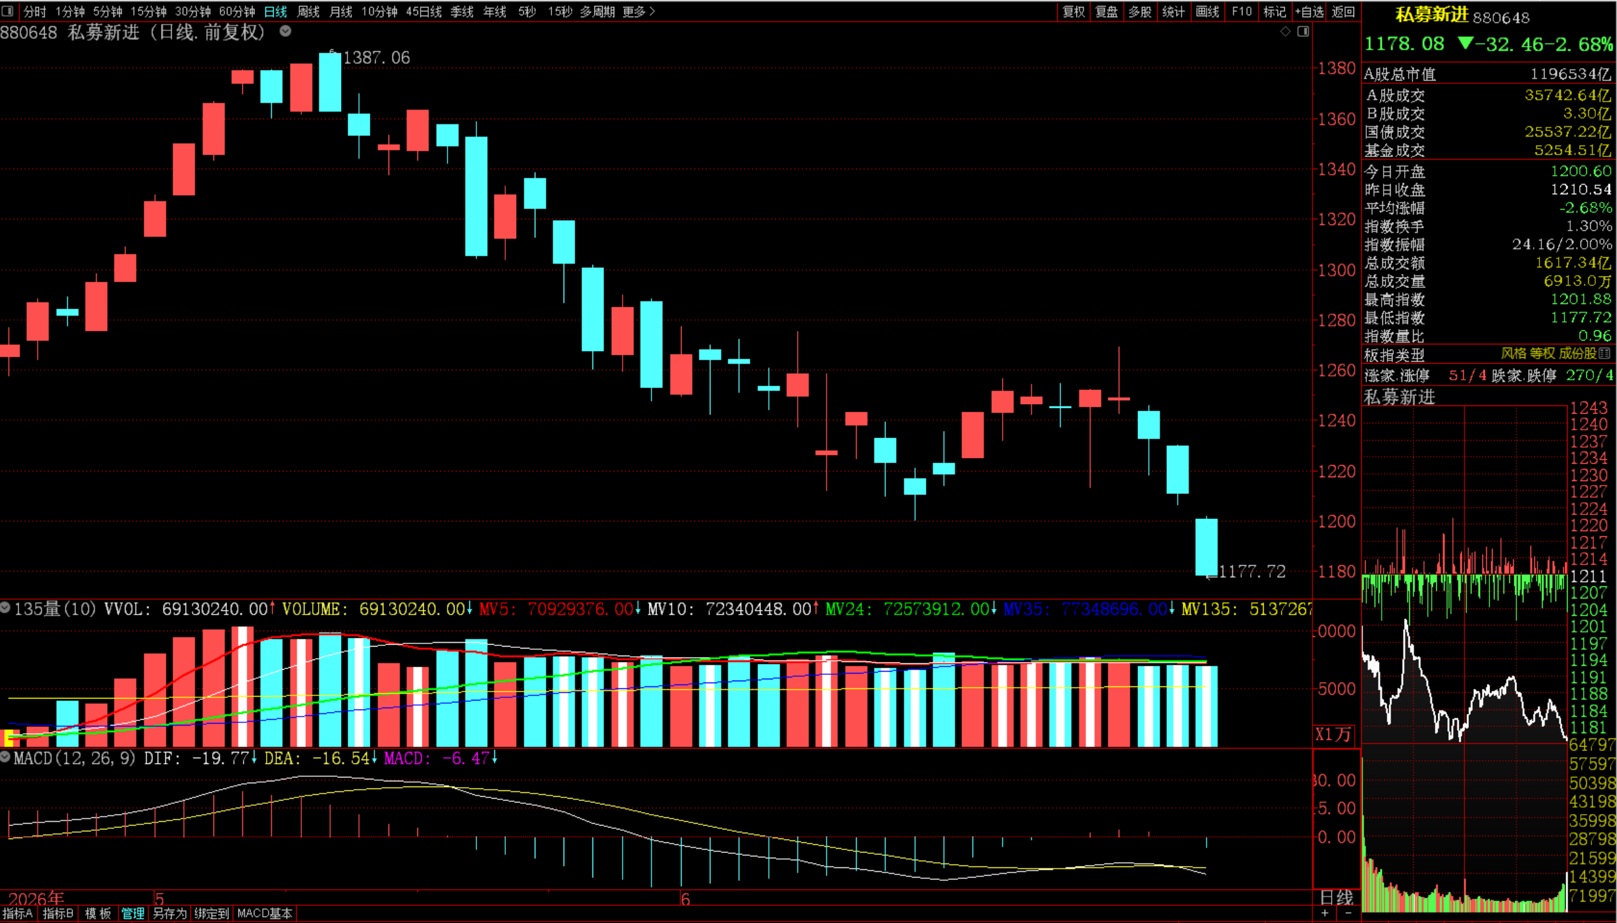Select the MACD基本 template
The image size is (1617, 923).
click(265, 913)
